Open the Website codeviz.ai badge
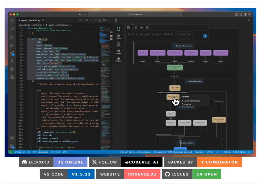The height and width of the screenshot is (184, 262). pyautogui.click(x=128, y=174)
